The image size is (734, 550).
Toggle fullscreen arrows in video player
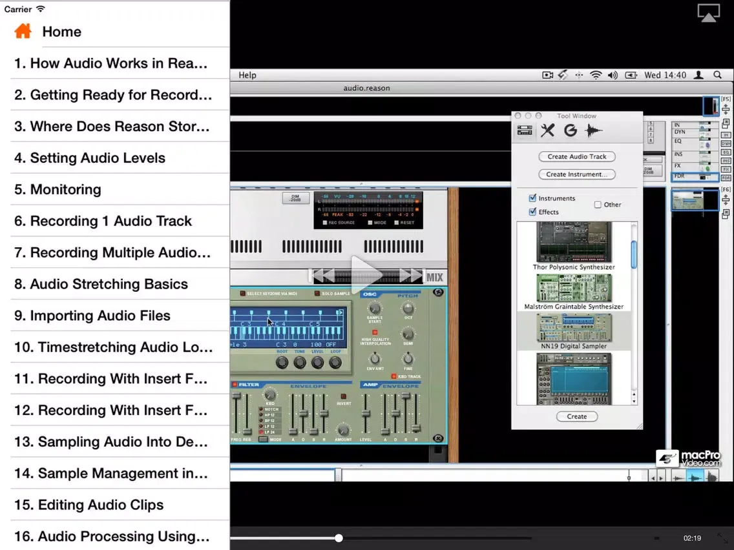tap(724, 538)
